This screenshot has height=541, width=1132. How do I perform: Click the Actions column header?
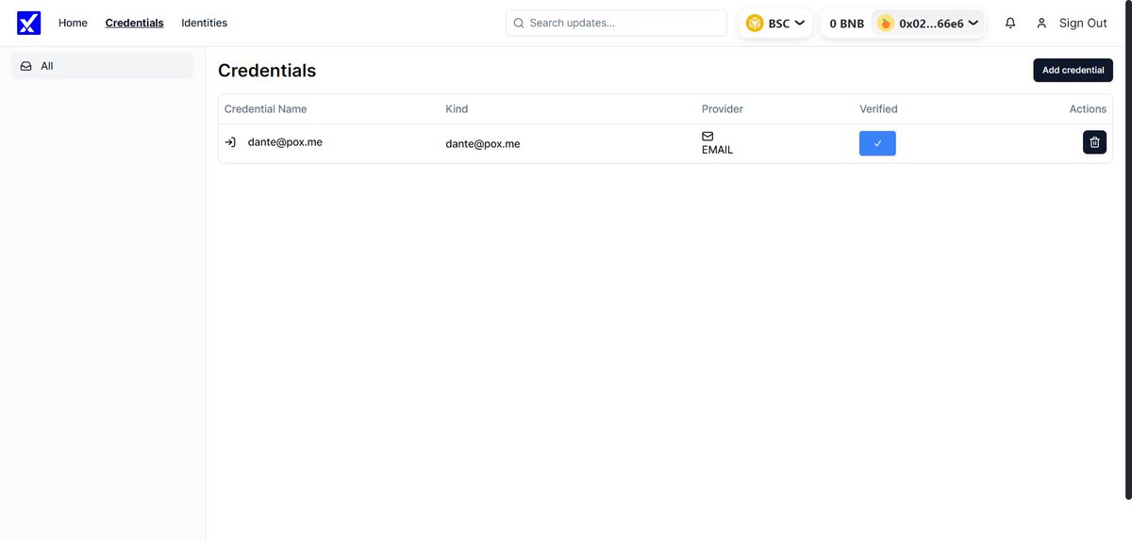pyautogui.click(x=1088, y=109)
